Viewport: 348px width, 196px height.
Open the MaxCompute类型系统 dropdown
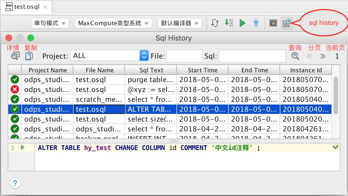click(x=113, y=23)
